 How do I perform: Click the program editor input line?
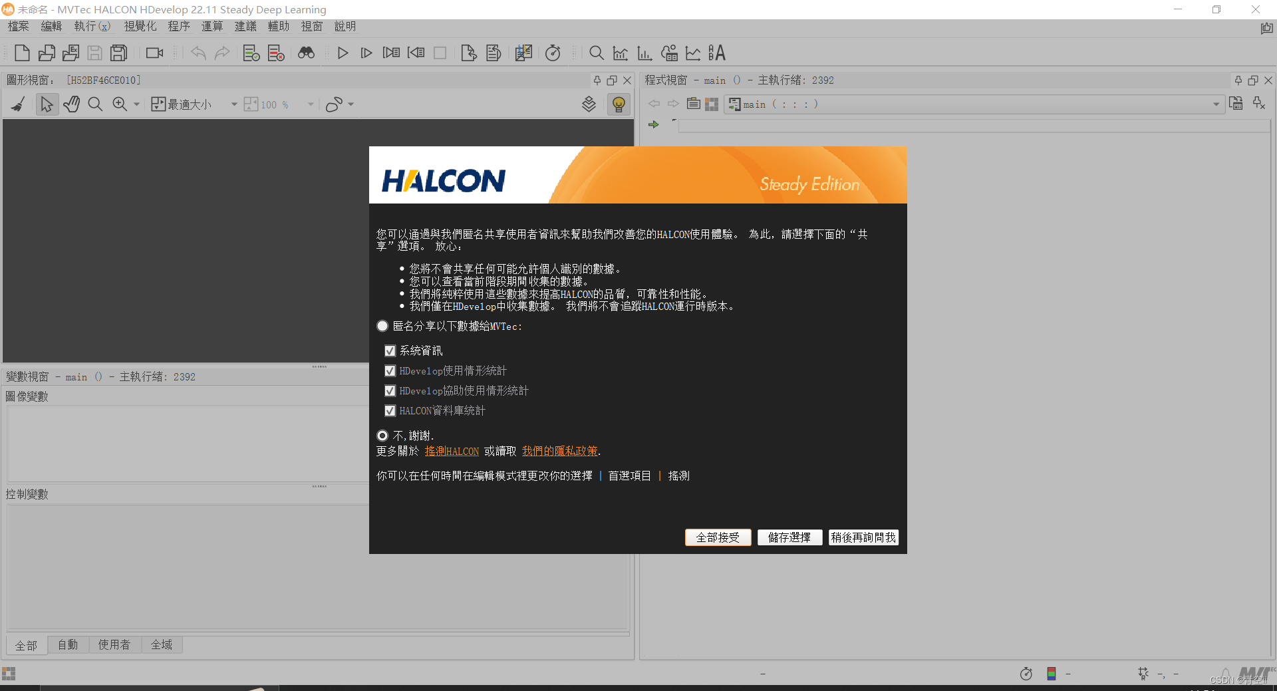pyautogui.click(x=974, y=126)
